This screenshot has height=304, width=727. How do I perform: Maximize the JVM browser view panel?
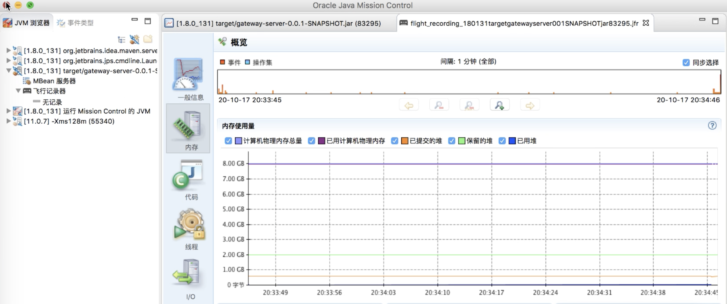pos(148,21)
